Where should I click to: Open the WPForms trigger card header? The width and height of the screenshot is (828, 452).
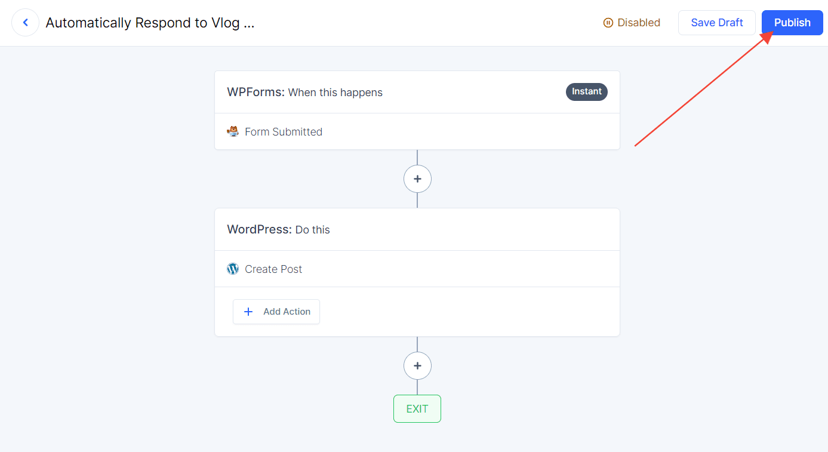(x=417, y=92)
